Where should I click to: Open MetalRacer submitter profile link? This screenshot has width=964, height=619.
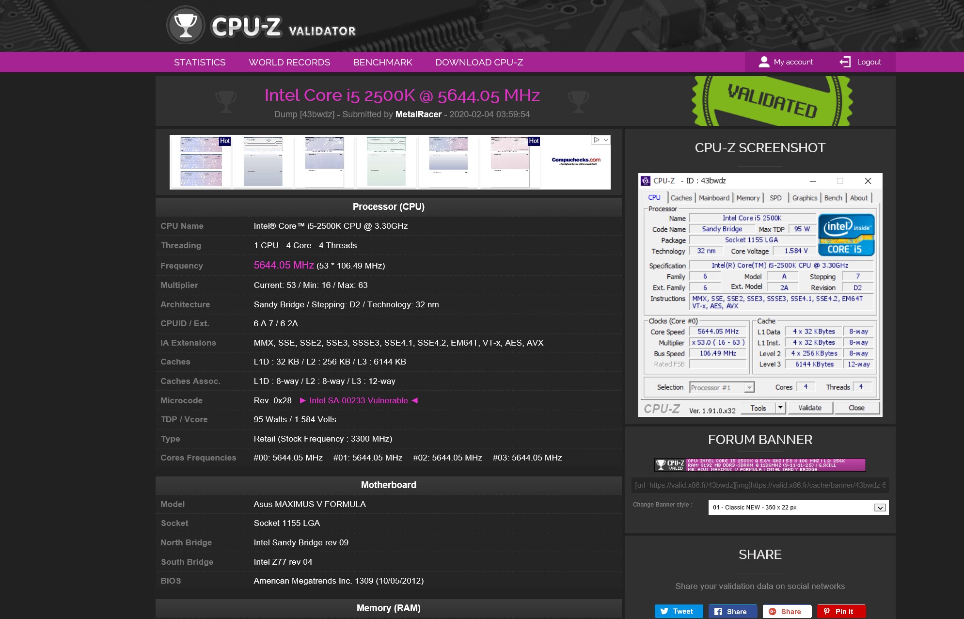click(418, 114)
